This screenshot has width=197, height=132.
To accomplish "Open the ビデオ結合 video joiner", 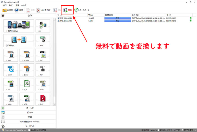I will (x=19, y=40).
